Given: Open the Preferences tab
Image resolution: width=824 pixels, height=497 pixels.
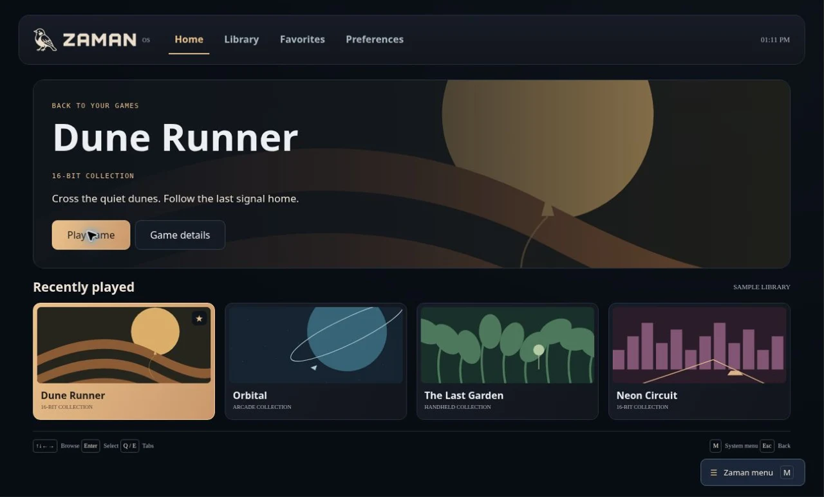Looking at the screenshot, I should coord(375,39).
